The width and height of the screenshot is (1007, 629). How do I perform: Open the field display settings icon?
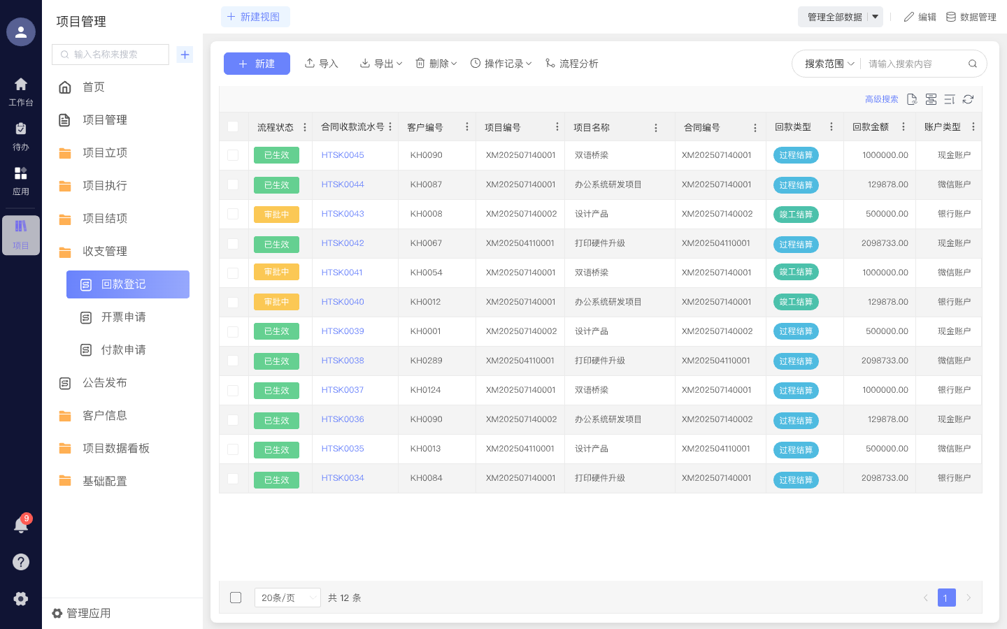tap(931, 99)
